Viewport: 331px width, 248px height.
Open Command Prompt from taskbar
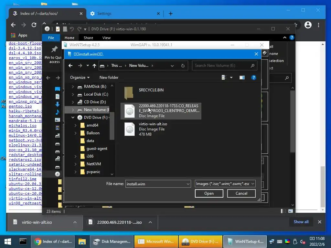pos(23,242)
